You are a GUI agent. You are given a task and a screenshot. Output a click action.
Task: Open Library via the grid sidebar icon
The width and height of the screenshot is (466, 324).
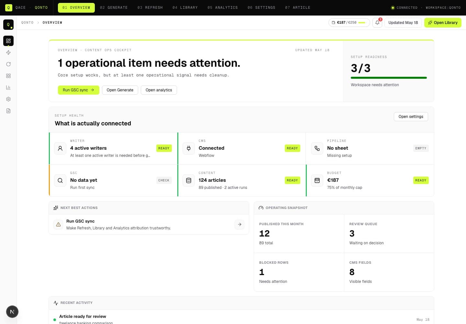click(x=8, y=76)
